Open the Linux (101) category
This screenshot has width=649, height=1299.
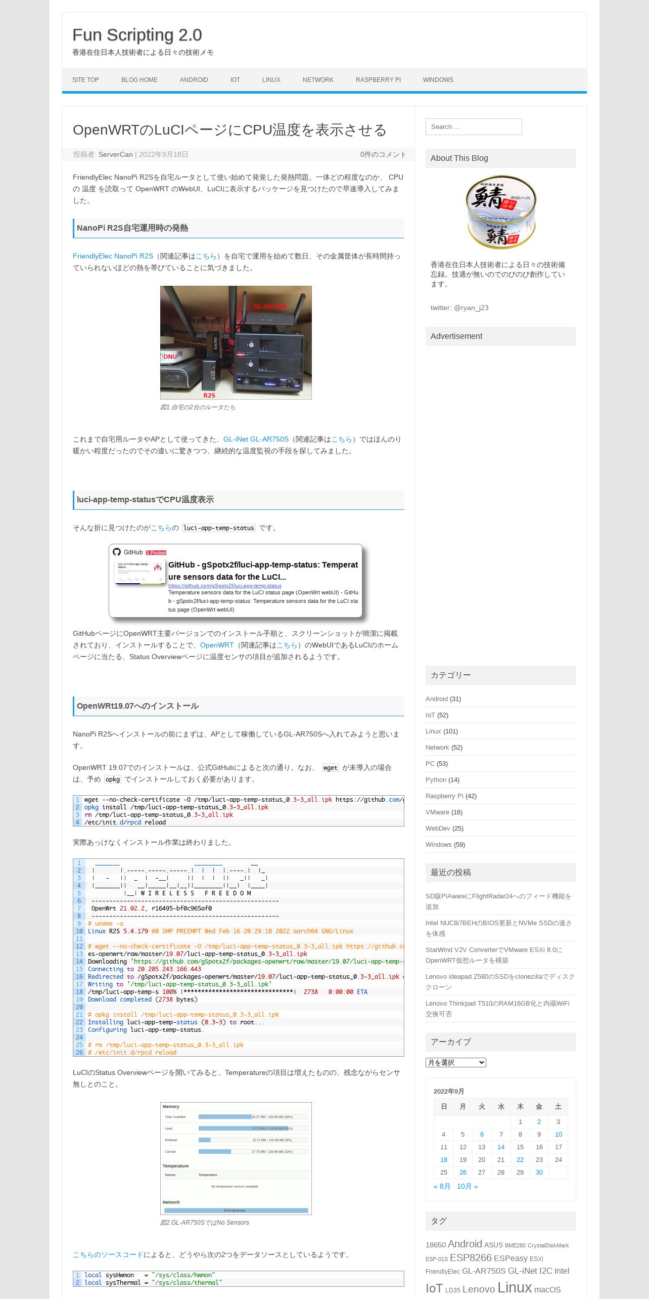point(433,731)
